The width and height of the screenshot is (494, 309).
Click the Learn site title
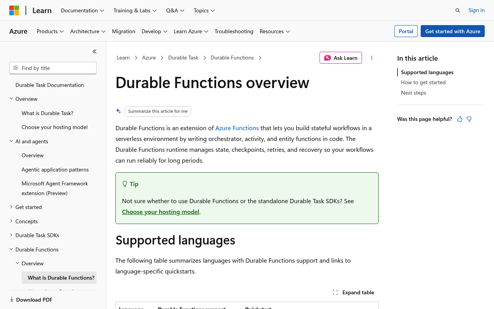(x=42, y=10)
